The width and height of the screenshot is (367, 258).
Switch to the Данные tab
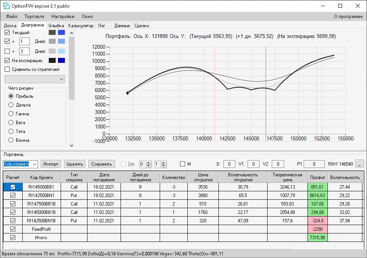[122, 25]
